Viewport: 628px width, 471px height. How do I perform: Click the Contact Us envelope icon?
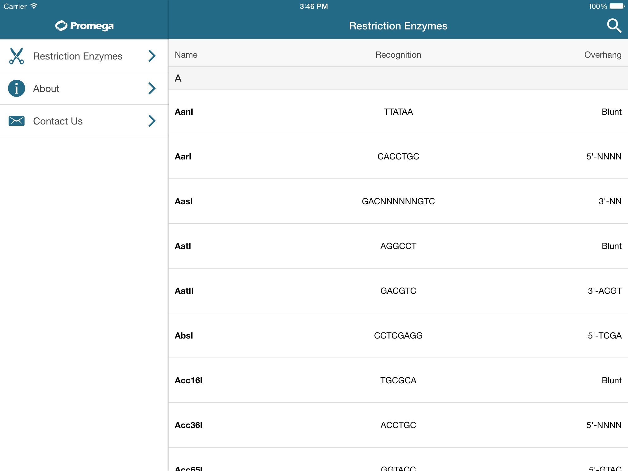coord(17,121)
